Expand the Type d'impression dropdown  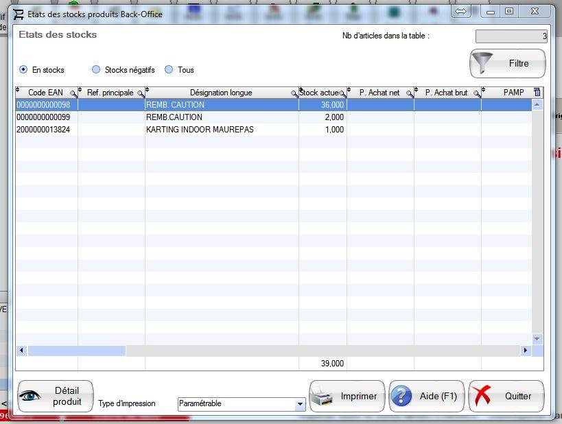click(x=299, y=404)
